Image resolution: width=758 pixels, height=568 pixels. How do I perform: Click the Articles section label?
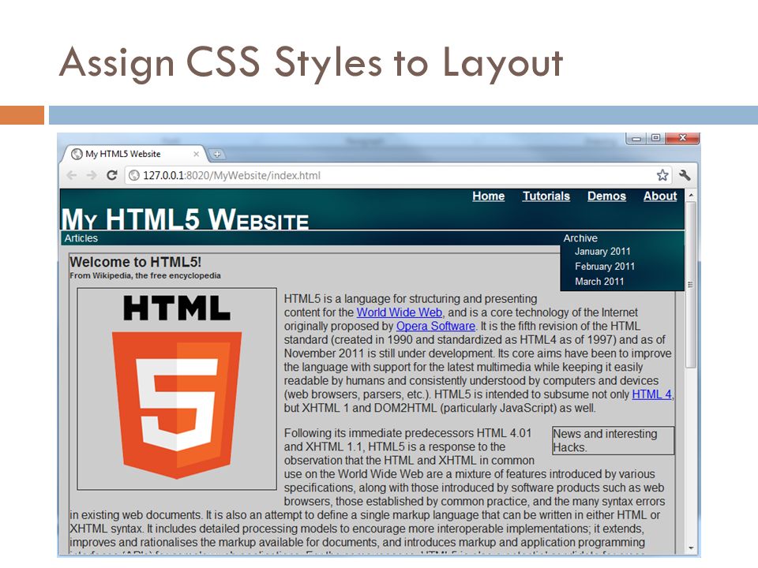tap(81, 238)
